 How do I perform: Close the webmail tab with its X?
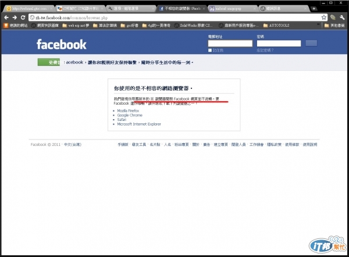[x=51, y=9]
